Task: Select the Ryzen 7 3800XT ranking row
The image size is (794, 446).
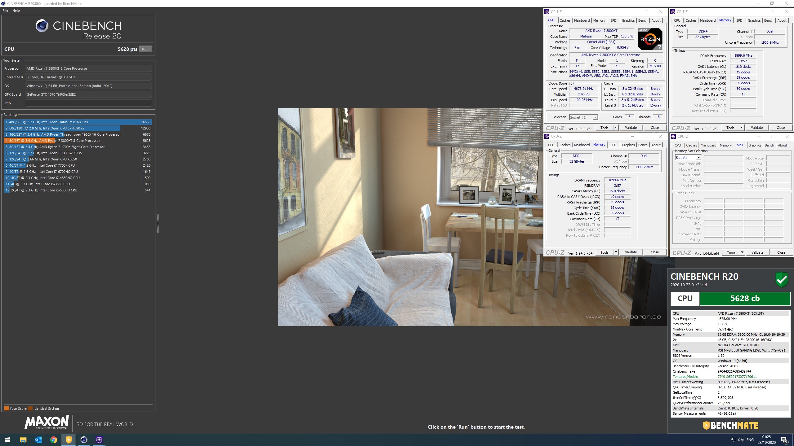Action: pos(78,141)
